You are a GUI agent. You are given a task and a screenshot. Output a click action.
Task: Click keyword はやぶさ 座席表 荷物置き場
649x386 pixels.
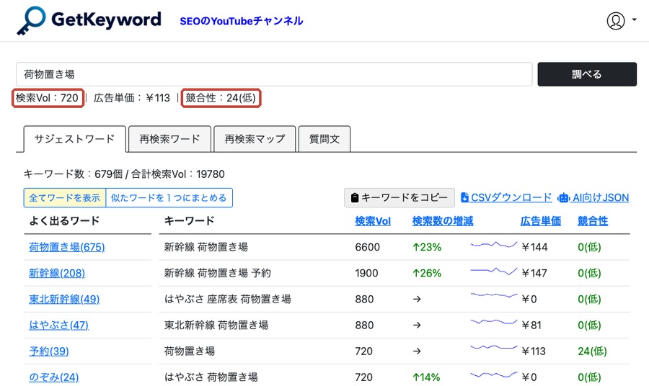pyautogui.click(x=228, y=299)
